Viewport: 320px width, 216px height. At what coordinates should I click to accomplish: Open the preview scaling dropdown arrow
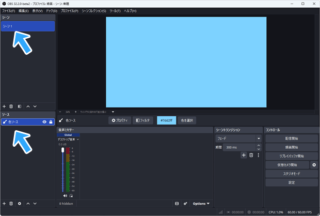click(x=113, y=112)
